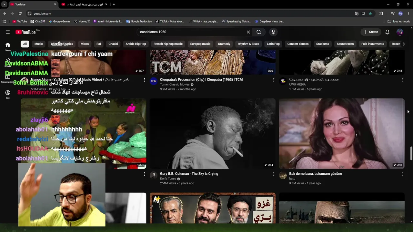413x232 pixels.
Task: Select the Music filter chip
Action: pos(39,44)
